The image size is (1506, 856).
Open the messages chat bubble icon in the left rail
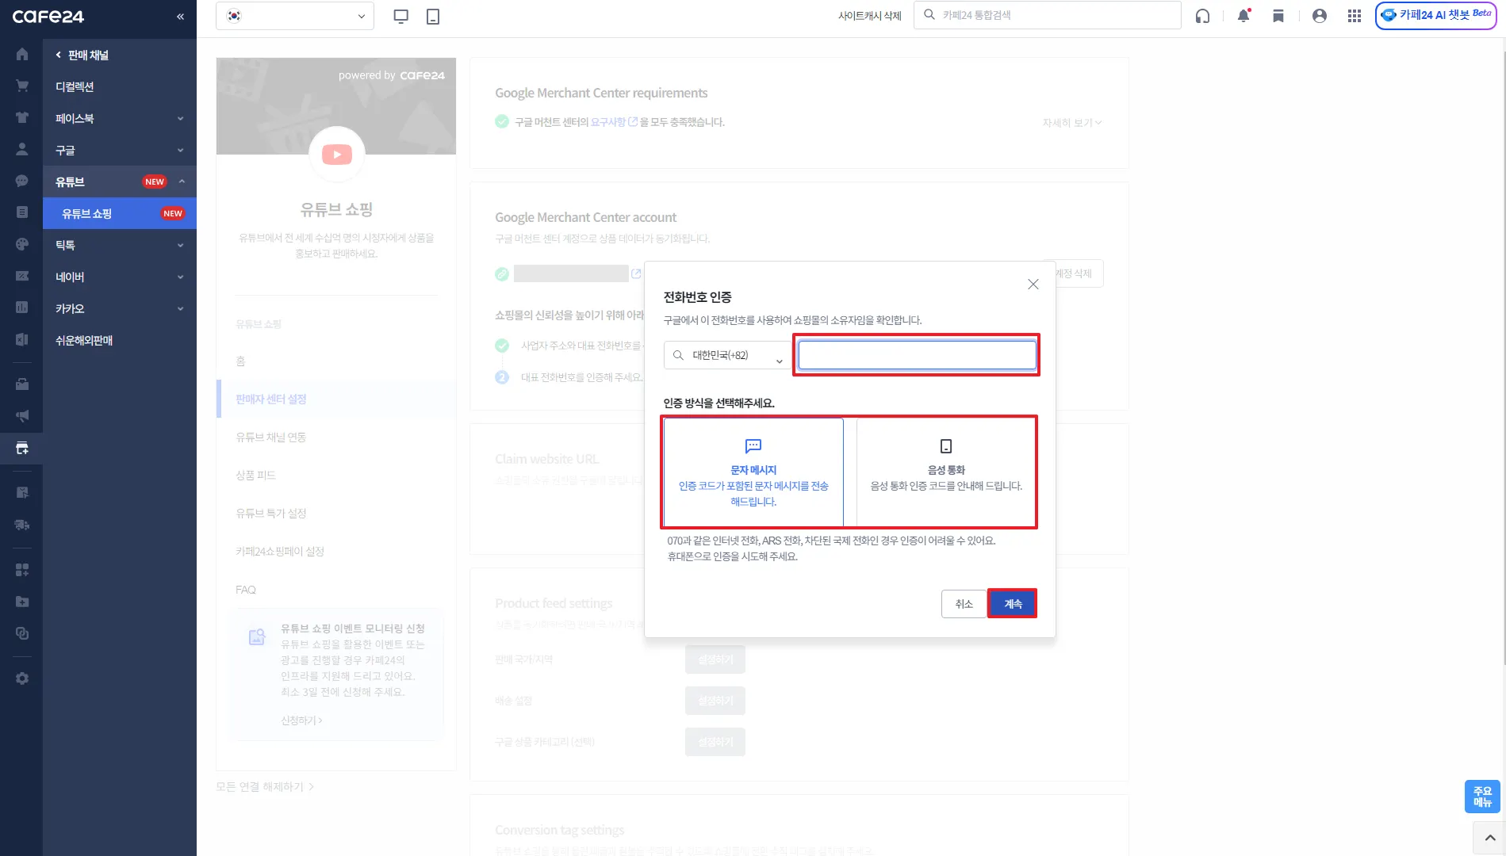[22, 181]
